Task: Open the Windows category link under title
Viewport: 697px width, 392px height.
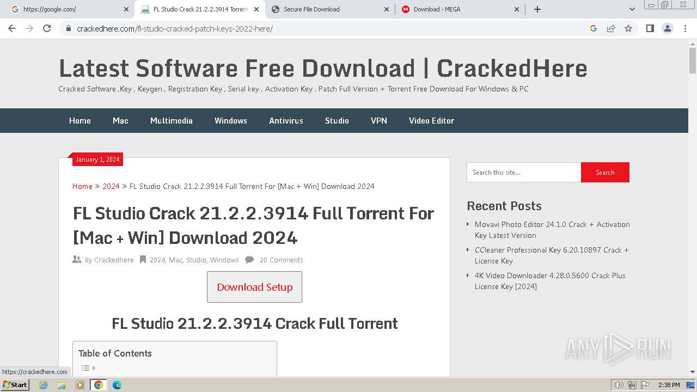Action: [x=224, y=260]
